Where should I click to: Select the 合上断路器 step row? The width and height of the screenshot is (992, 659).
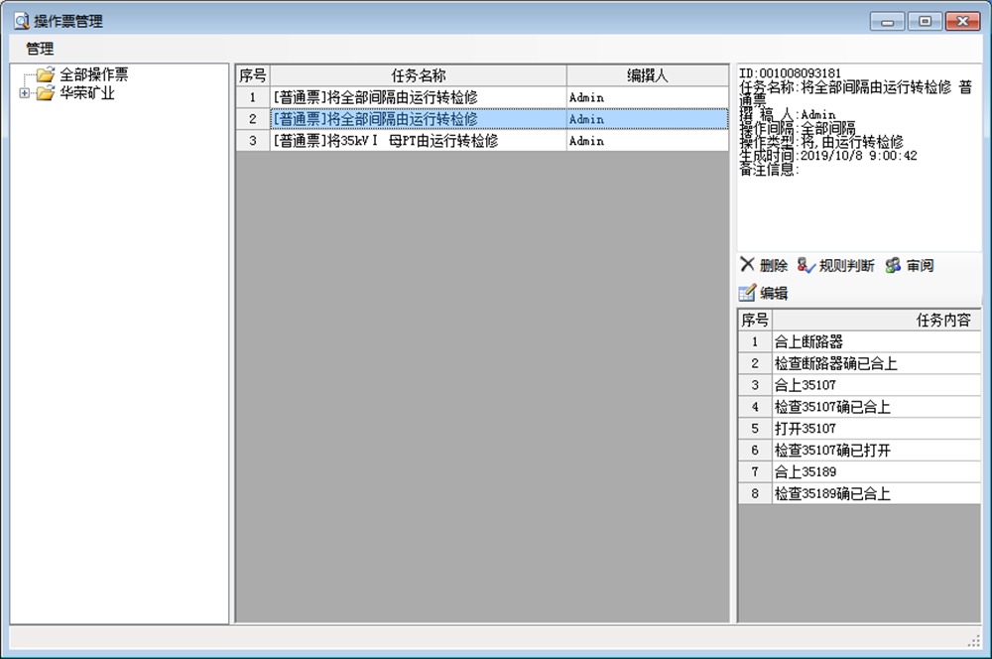[808, 341]
